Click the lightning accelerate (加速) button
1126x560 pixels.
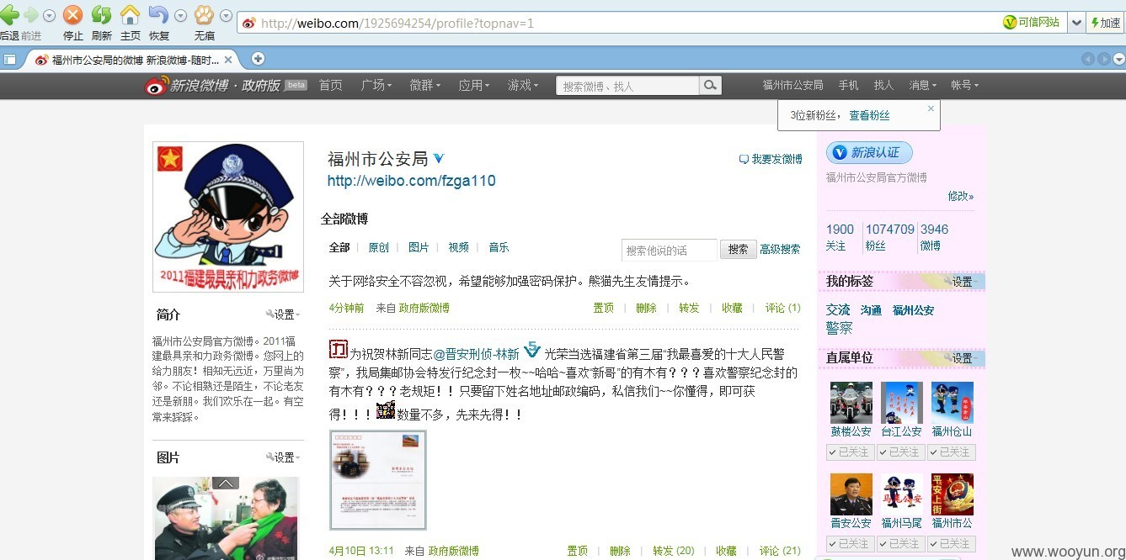1106,23
